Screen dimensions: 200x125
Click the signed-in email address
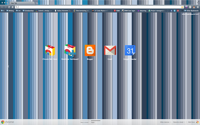[190, 14]
